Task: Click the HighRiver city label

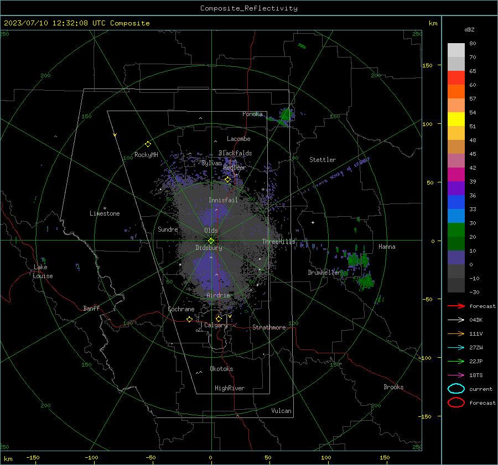Action: point(230,388)
